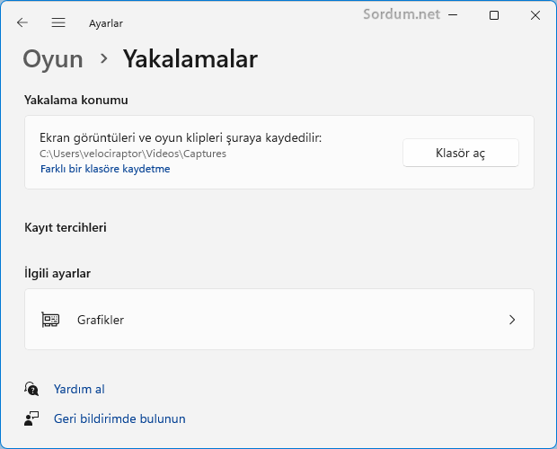This screenshot has height=449, width=557.
Task: Go back with the arrow icon
Action: point(22,22)
